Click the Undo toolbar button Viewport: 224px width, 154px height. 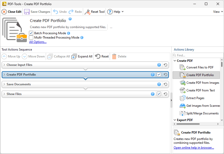point(60,12)
